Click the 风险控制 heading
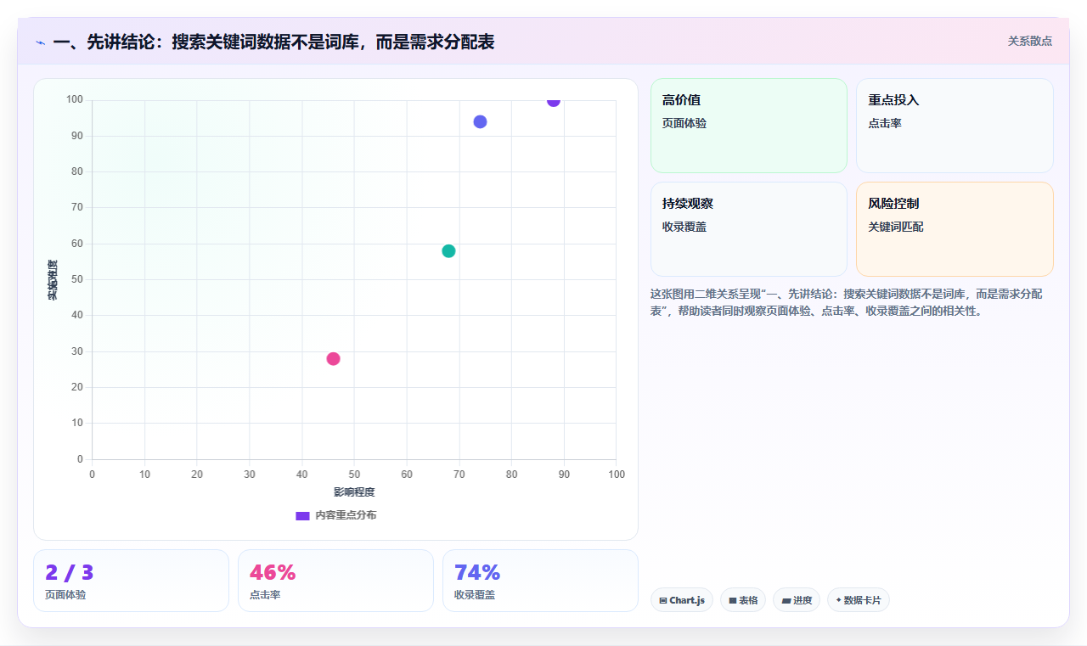1087x646 pixels. point(893,204)
